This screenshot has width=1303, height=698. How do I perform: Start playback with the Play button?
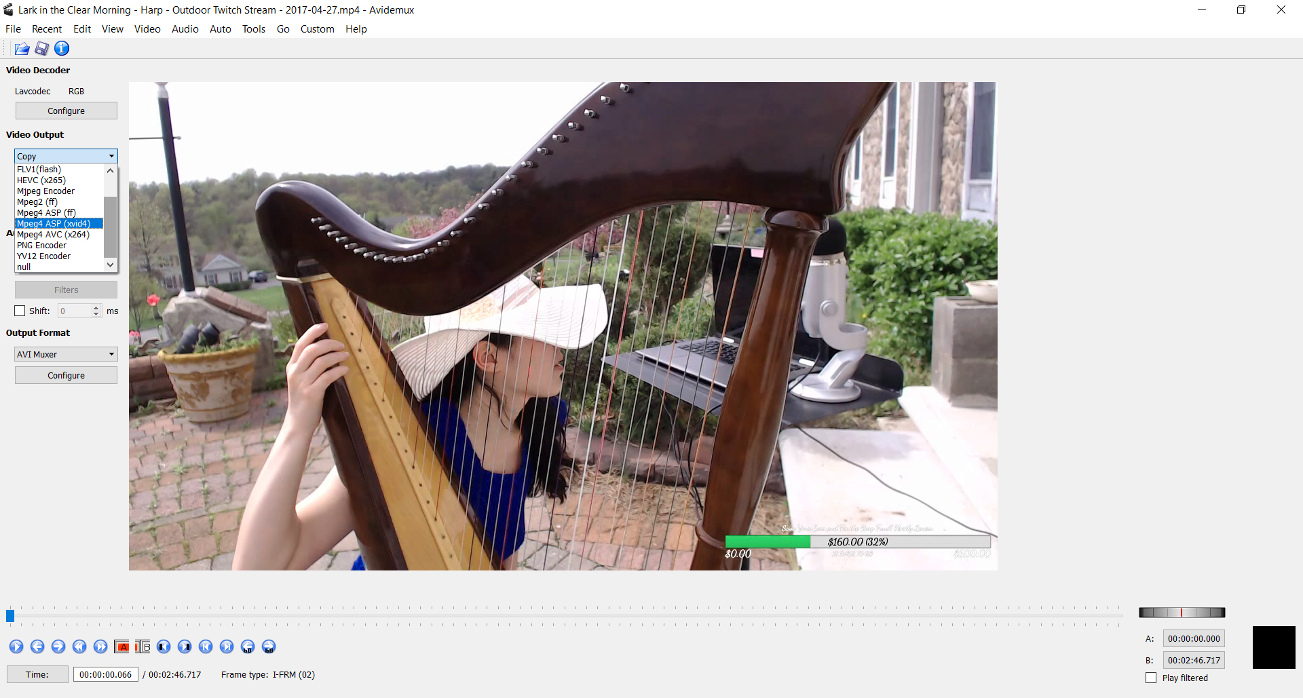click(x=16, y=646)
